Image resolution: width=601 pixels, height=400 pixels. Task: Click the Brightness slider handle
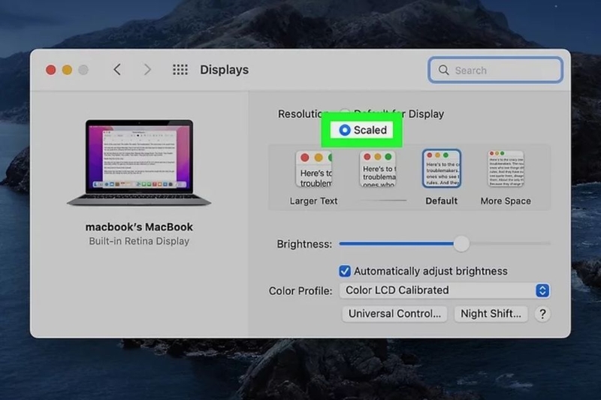coord(461,244)
